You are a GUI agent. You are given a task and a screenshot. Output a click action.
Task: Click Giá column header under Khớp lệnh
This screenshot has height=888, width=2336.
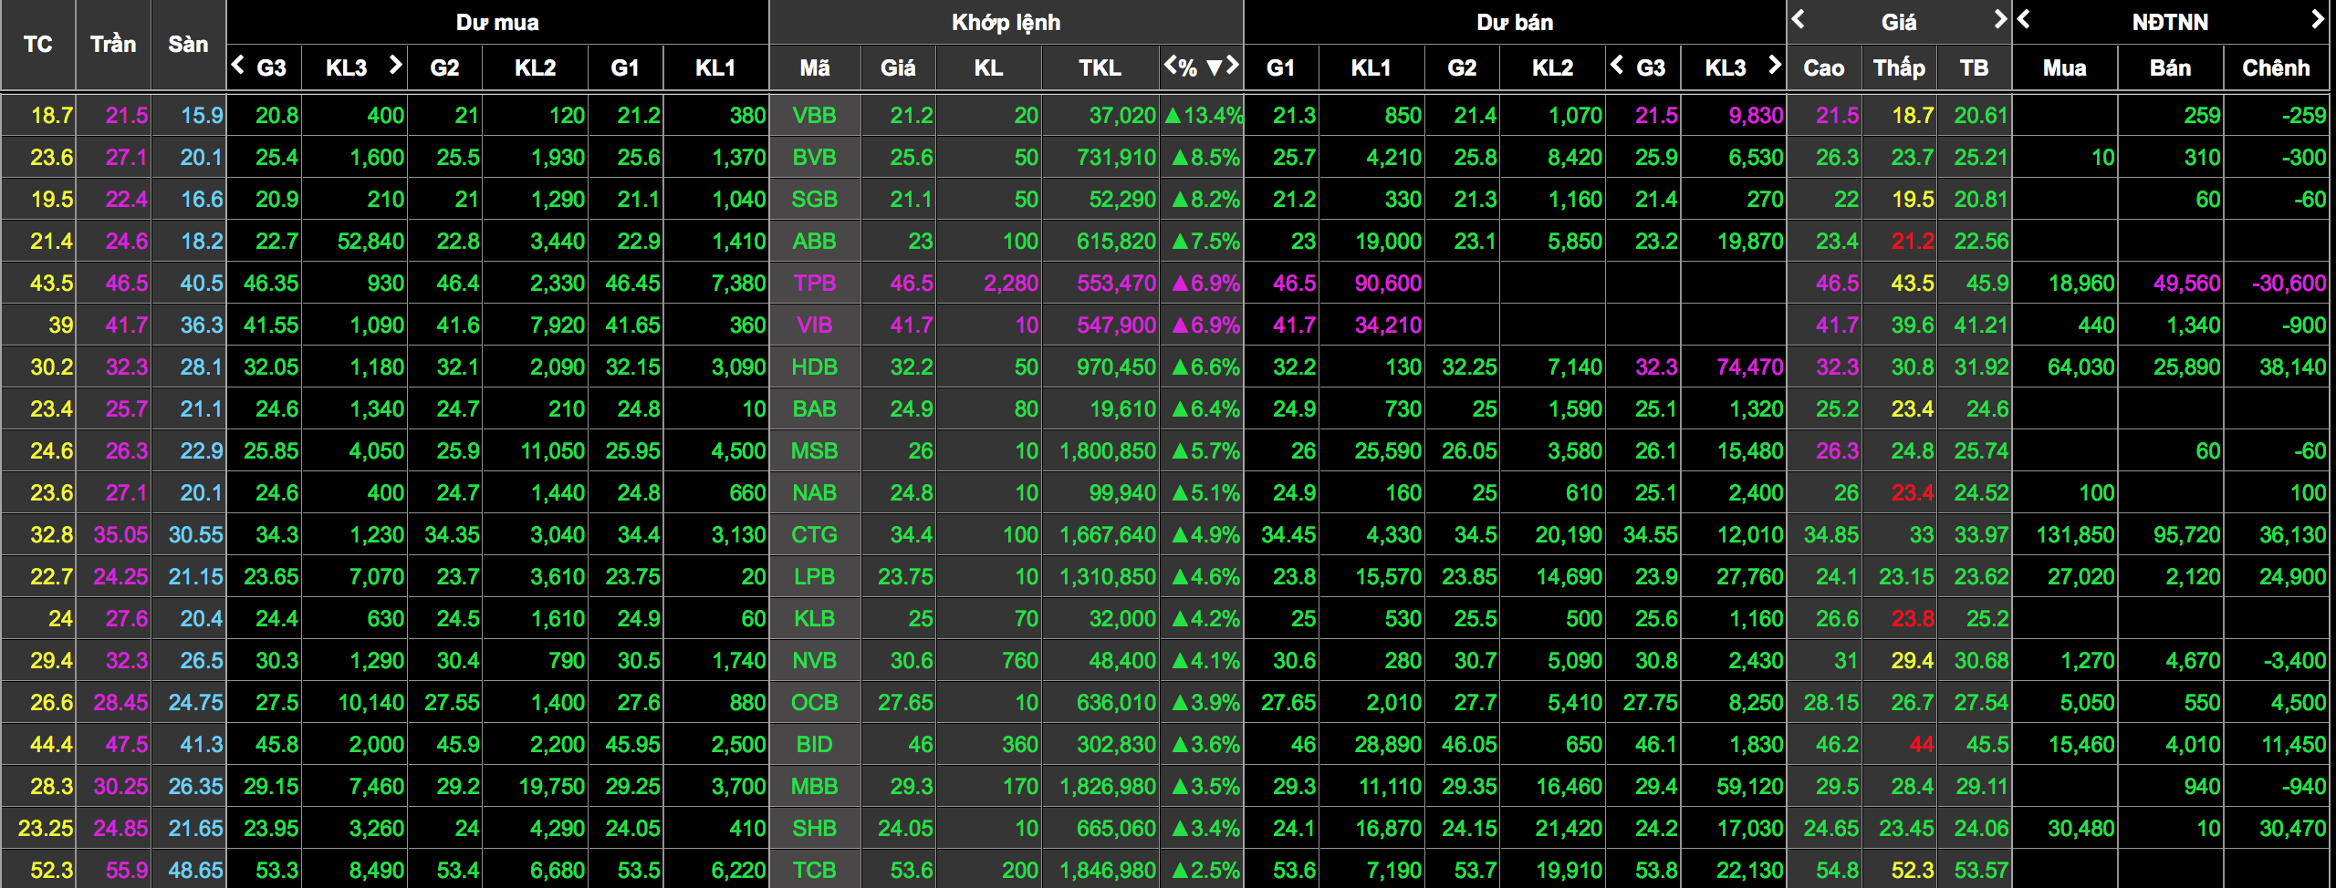coord(898,67)
